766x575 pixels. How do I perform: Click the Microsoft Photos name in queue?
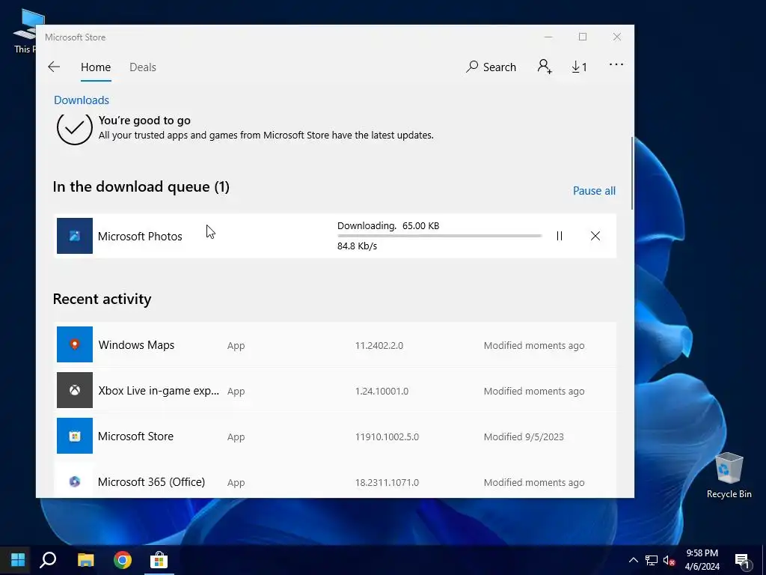(x=140, y=236)
